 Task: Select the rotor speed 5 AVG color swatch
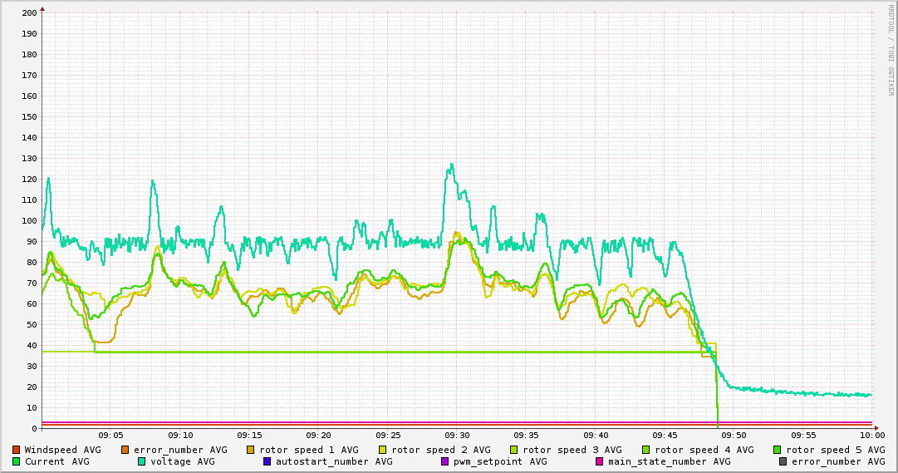tap(778, 450)
